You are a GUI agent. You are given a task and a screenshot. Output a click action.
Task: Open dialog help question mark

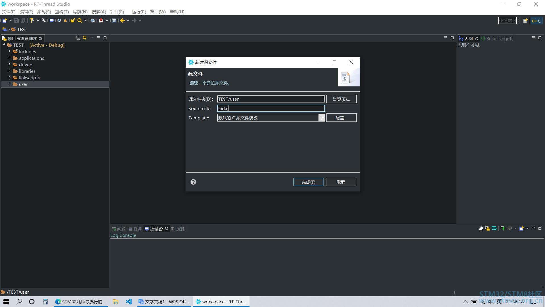pos(193,182)
